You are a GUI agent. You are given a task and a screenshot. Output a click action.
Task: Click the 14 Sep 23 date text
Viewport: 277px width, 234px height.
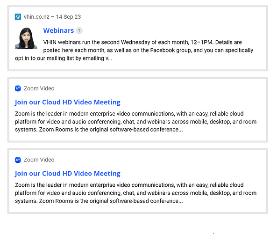click(x=68, y=17)
